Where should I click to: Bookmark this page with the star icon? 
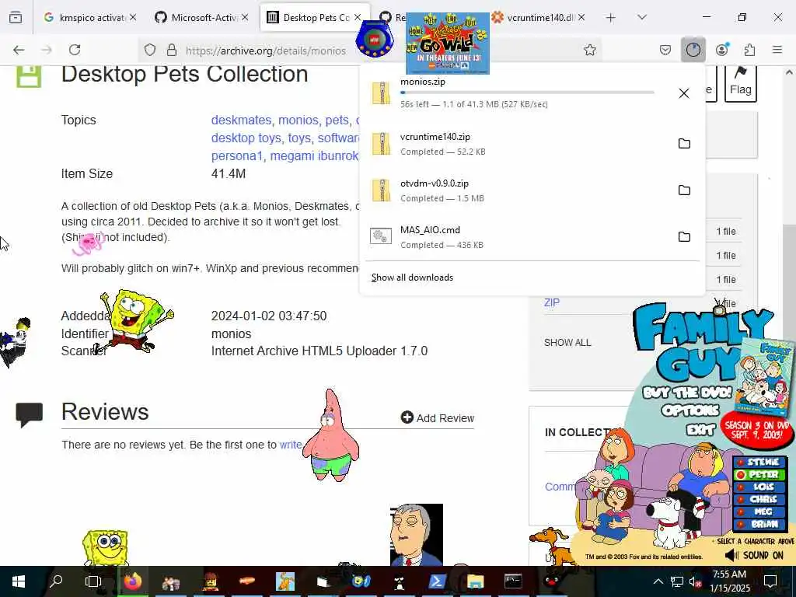589,50
